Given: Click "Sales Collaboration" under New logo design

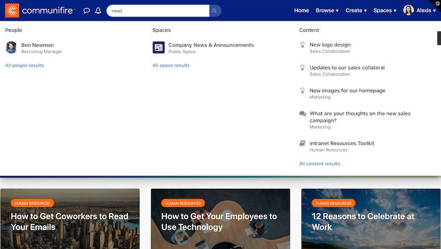Looking at the screenshot, I should click(x=330, y=51).
